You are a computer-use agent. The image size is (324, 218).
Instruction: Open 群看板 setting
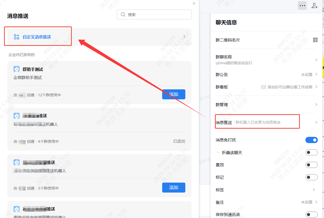pos(266,87)
